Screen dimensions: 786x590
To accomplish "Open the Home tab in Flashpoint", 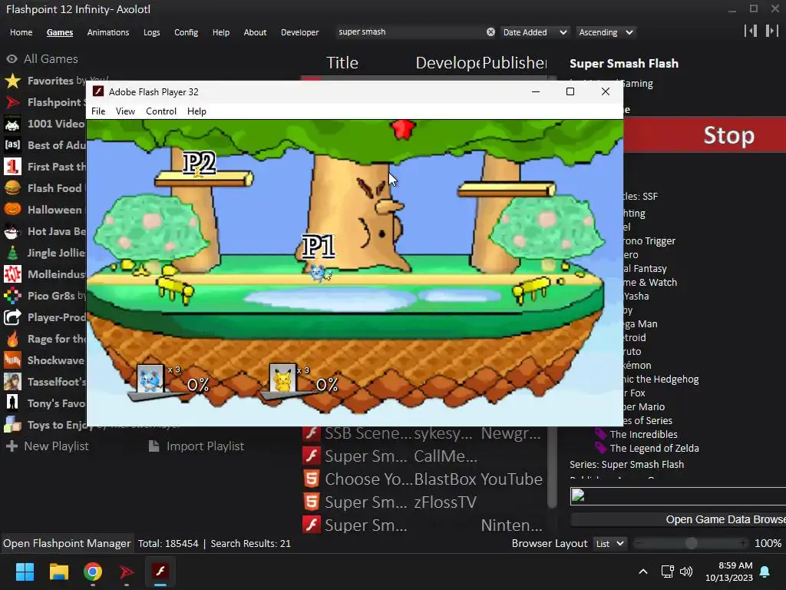I will pyautogui.click(x=21, y=32).
